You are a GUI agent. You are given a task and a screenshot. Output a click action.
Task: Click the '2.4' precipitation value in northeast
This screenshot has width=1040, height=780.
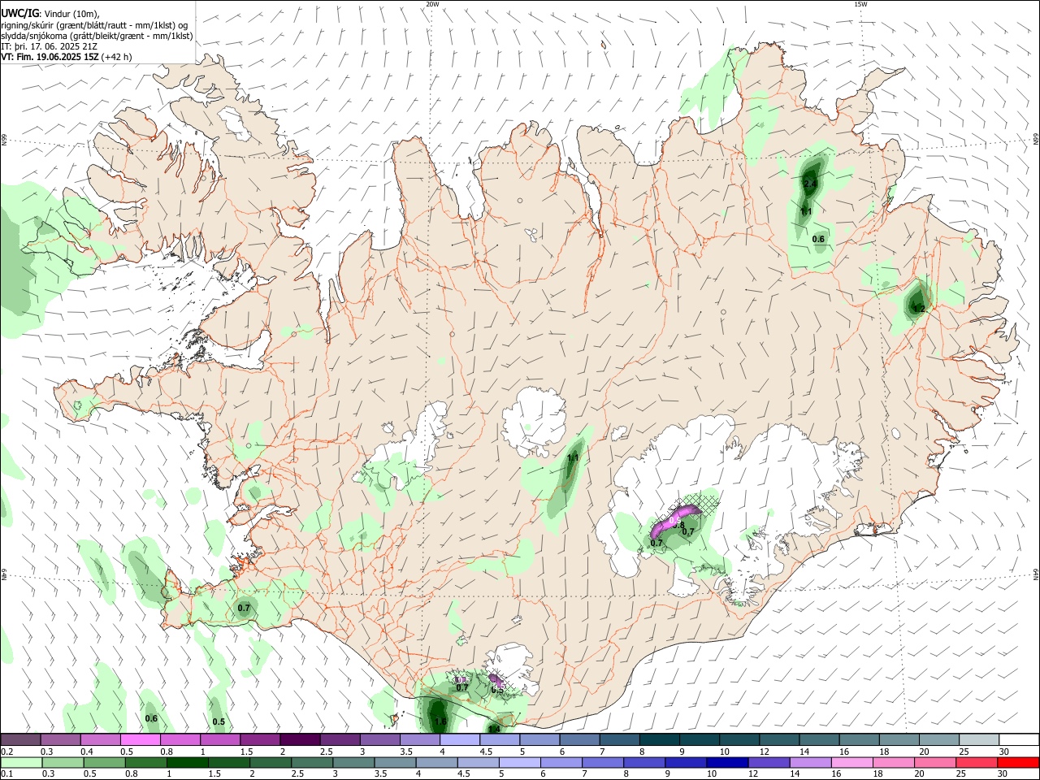809,184
